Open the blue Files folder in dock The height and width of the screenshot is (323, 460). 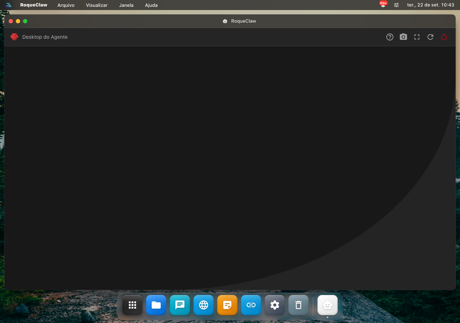[156, 305]
